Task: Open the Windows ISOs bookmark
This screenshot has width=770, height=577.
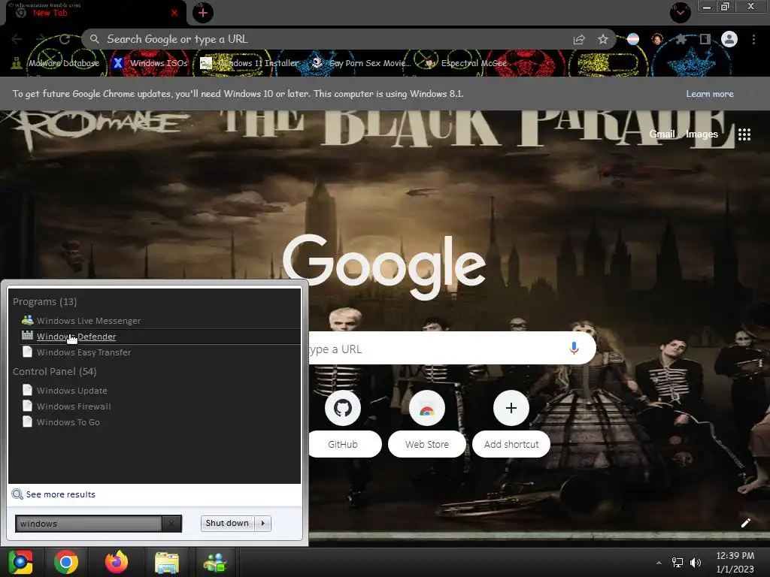Action: 150,63
